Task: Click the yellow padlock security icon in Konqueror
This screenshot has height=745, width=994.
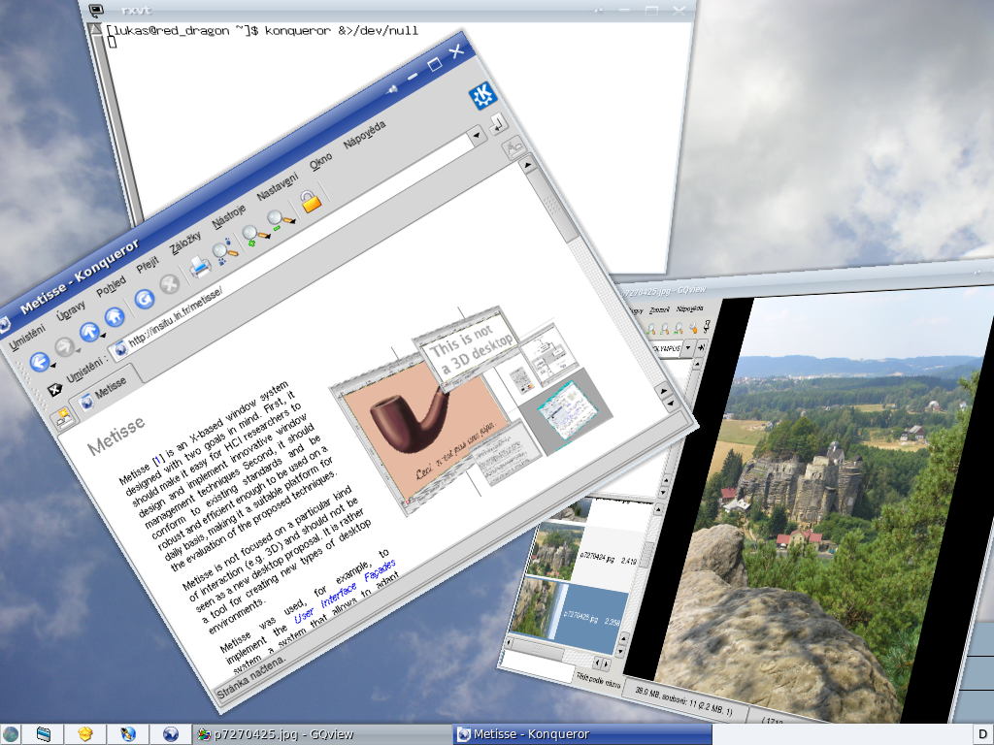Action: coord(310,202)
